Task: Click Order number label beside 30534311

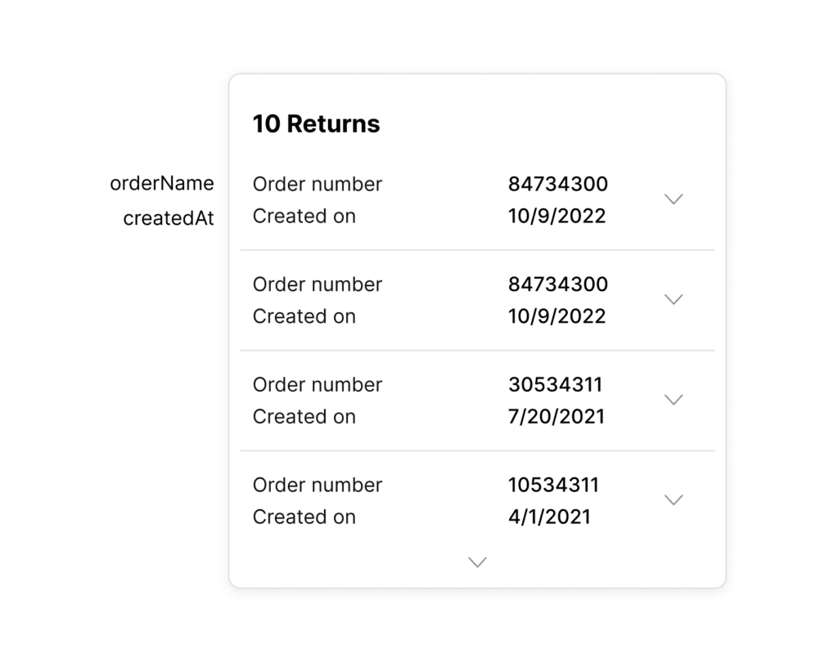Action: (318, 385)
